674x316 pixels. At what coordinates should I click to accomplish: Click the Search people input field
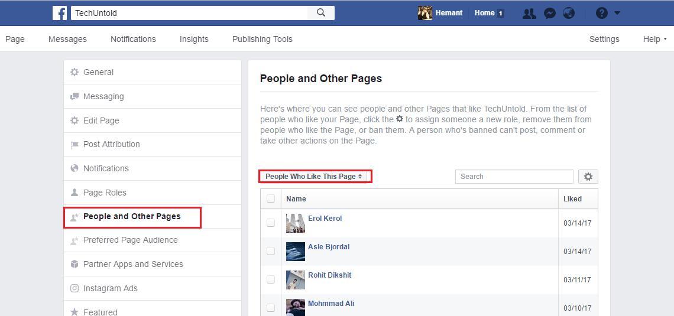[514, 177]
